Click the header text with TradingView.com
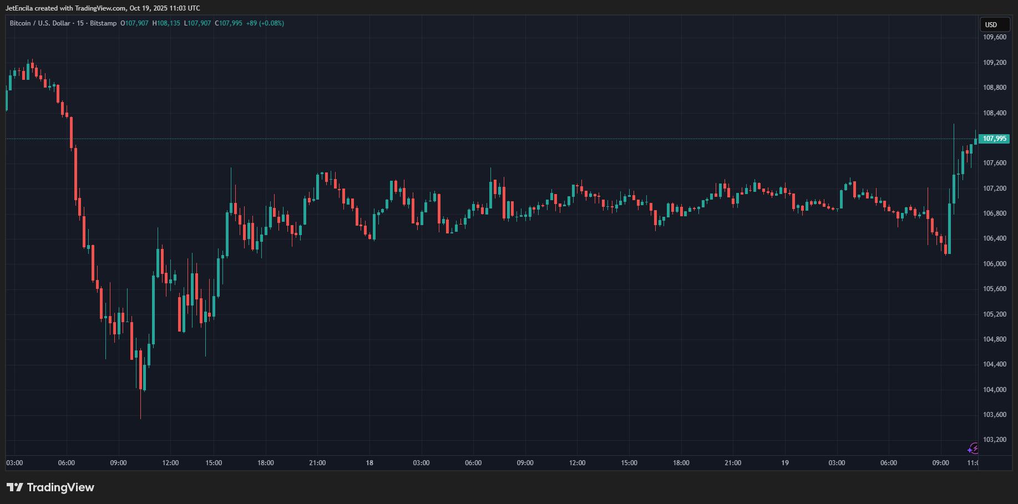Image resolution: width=1018 pixels, height=504 pixels. point(103,8)
